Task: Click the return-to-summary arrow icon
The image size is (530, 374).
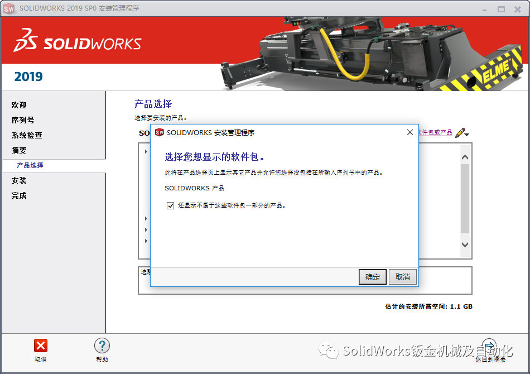Action: (489, 346)
